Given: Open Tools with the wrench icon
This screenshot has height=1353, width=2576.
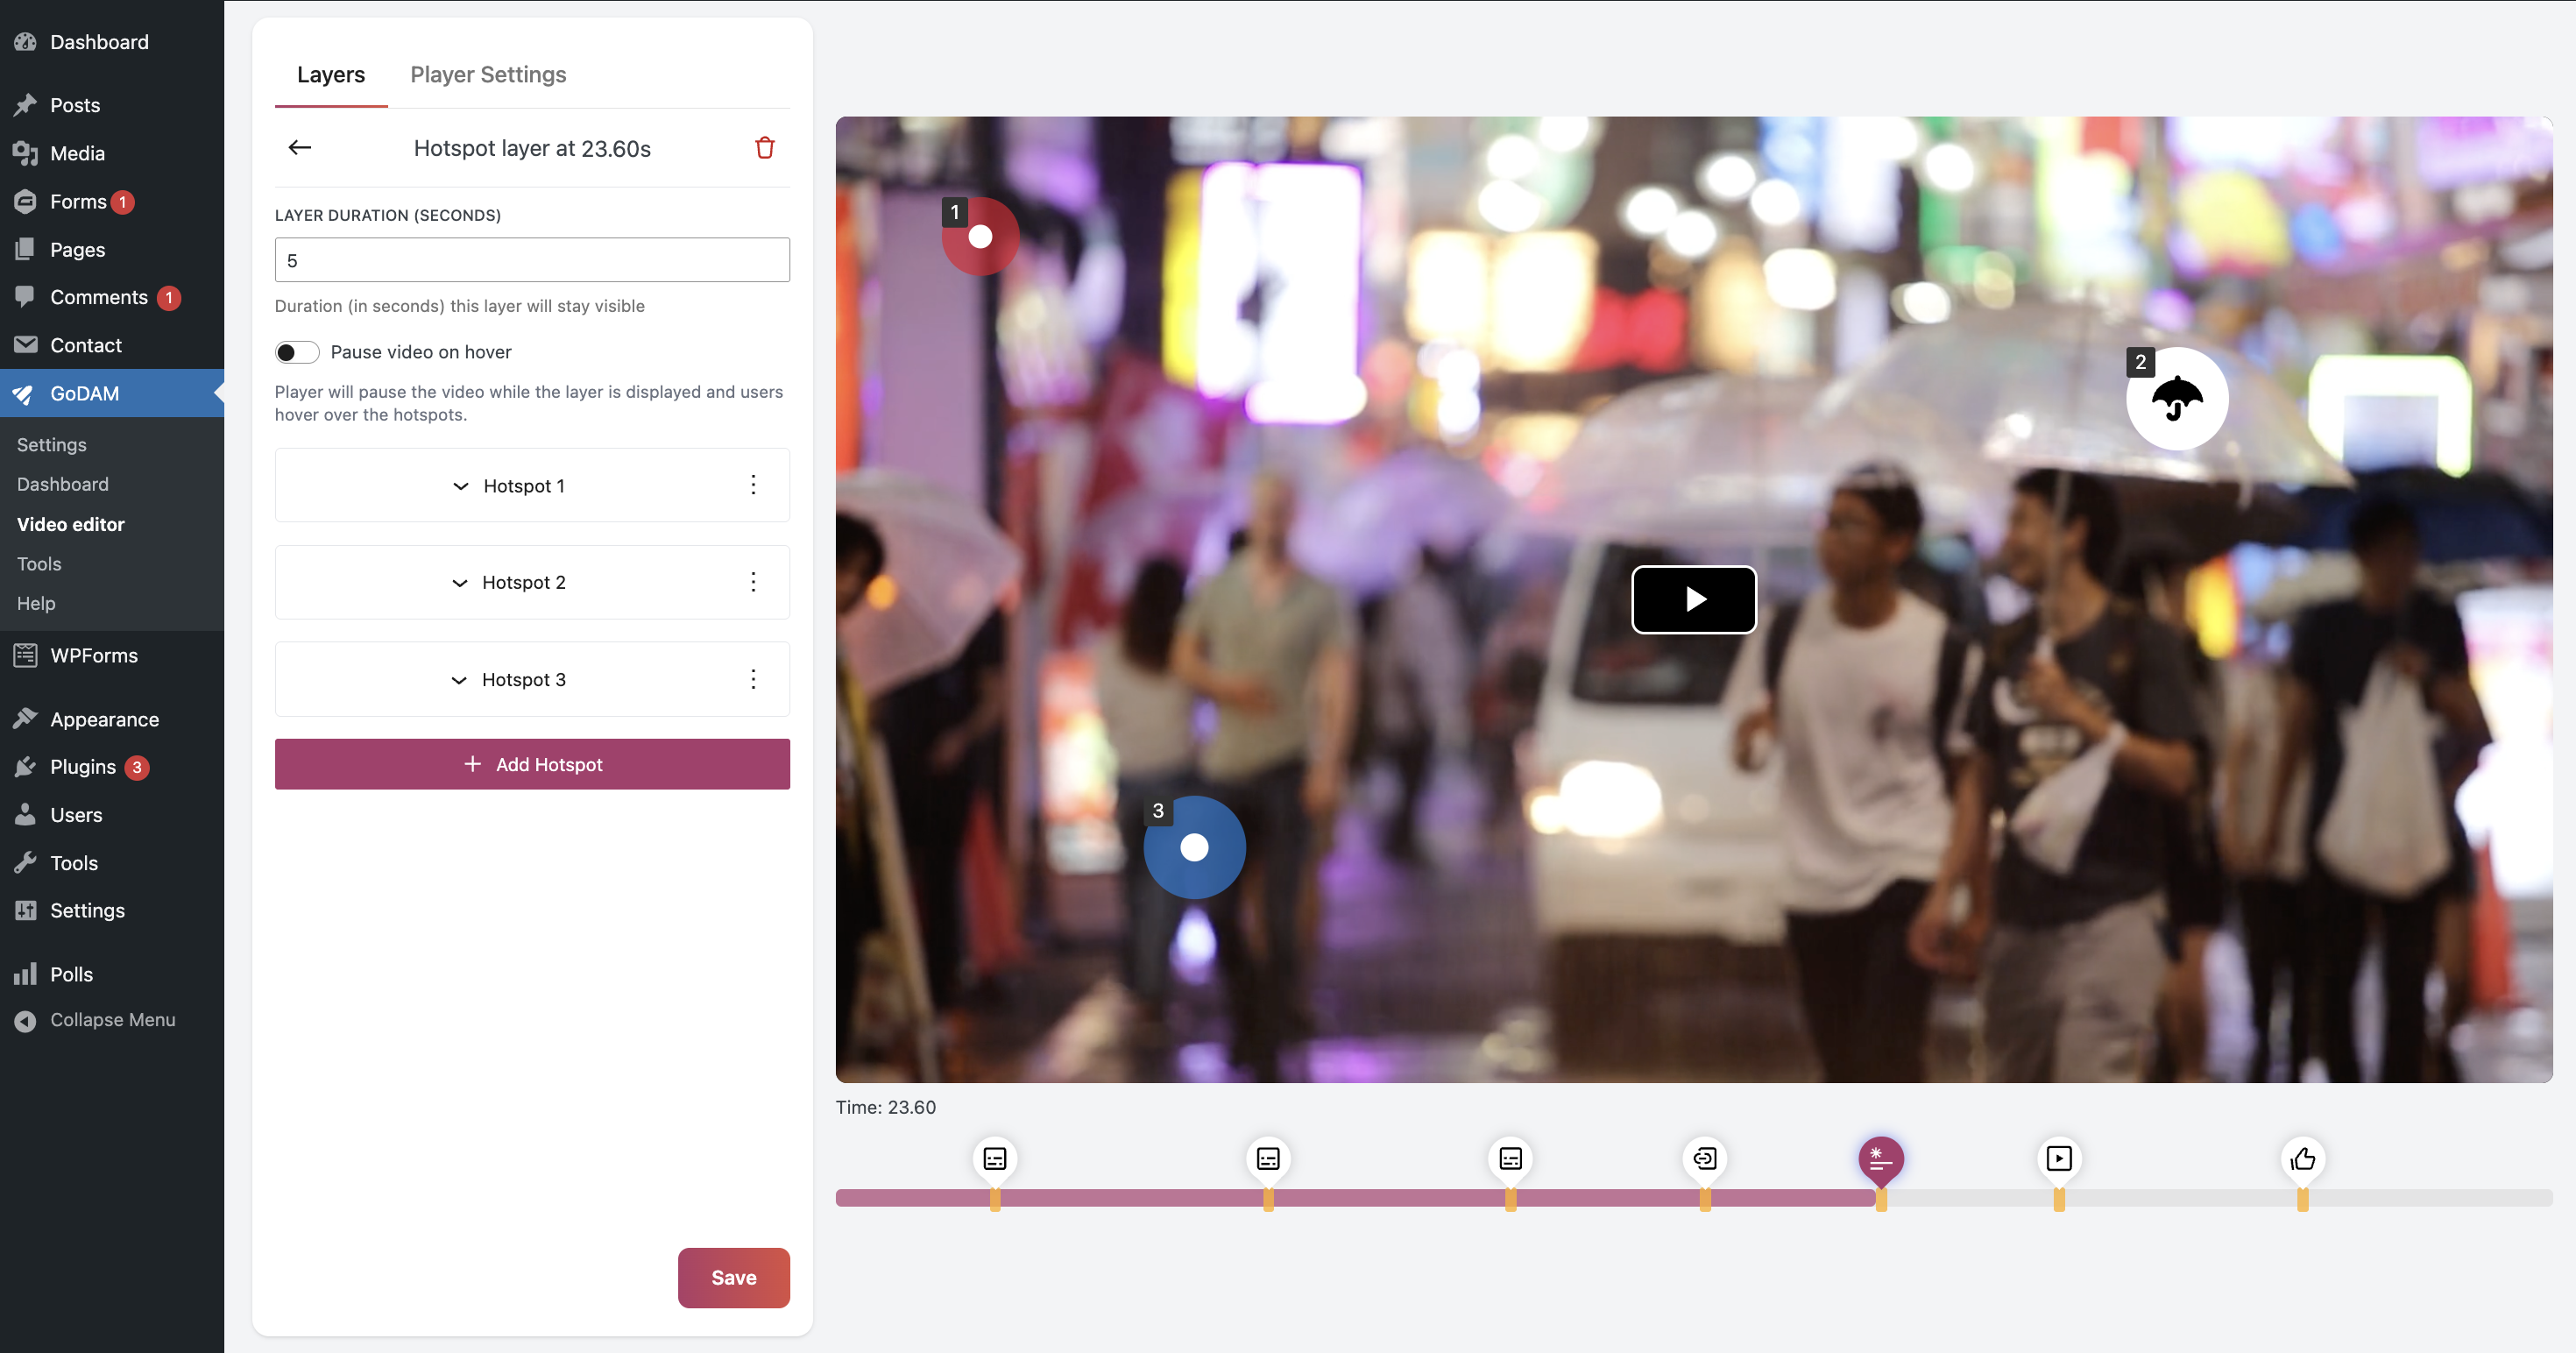Looking at the screenshot, I should [112, 863].
